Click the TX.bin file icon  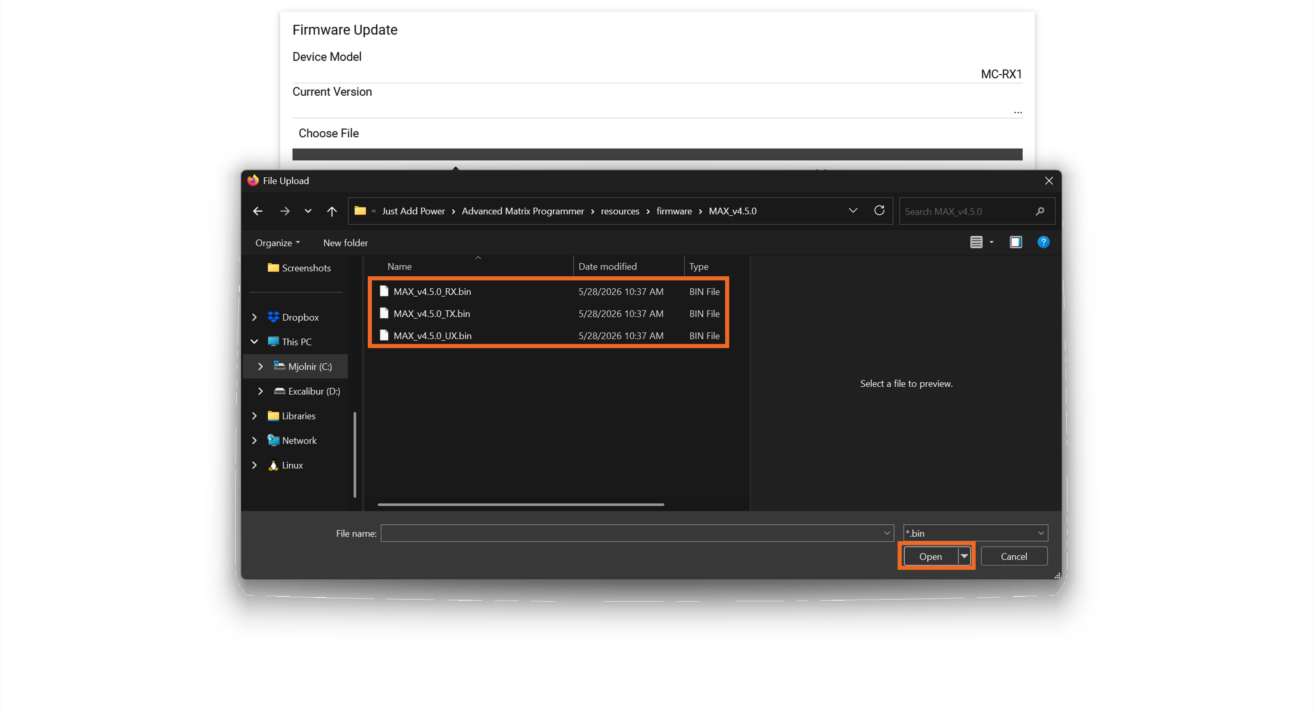click(384, 313)
